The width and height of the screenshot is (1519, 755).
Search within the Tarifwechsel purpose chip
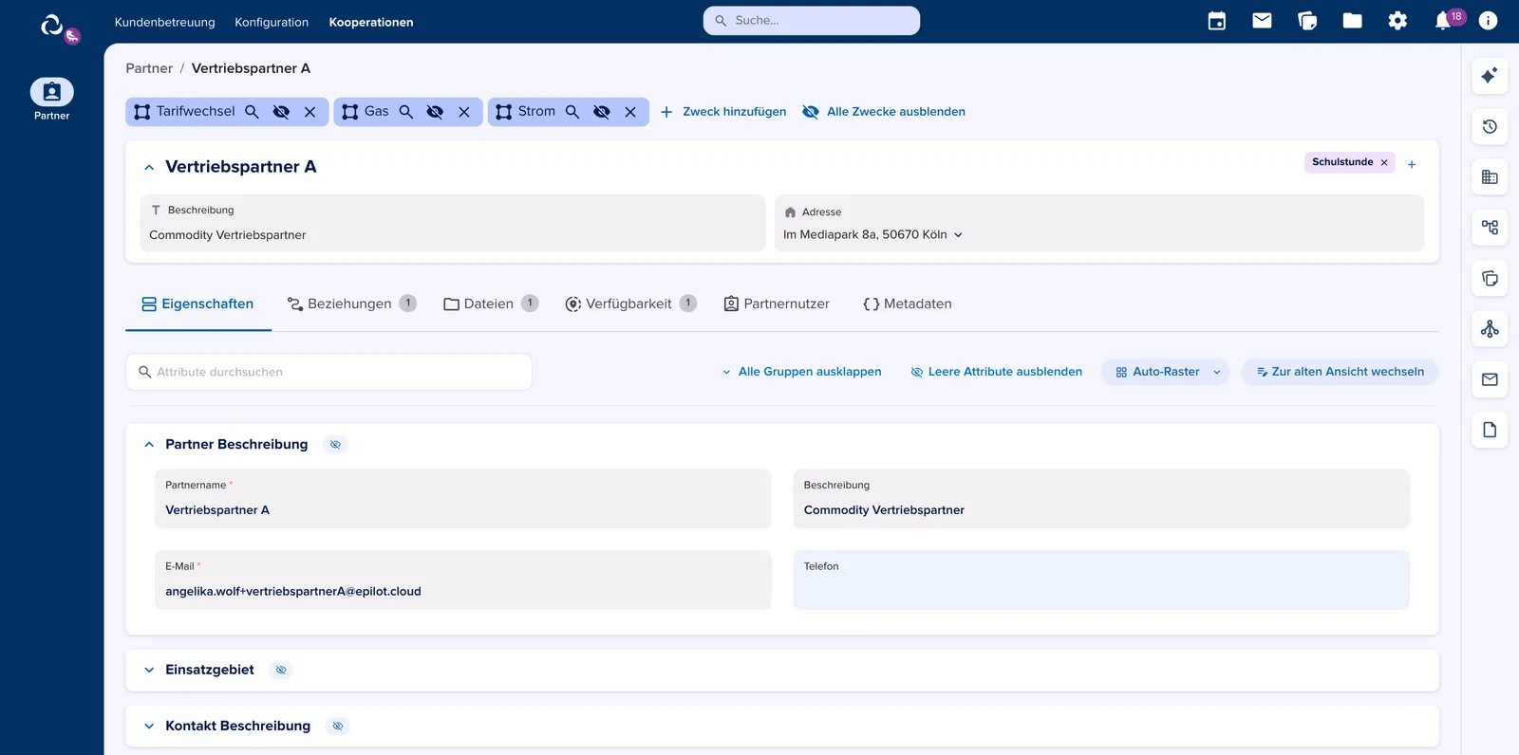coord(252,112)
